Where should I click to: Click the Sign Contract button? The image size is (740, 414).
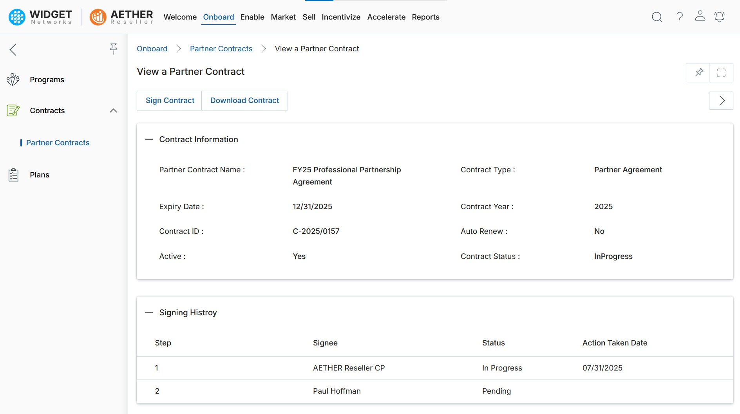coord(170,101)
